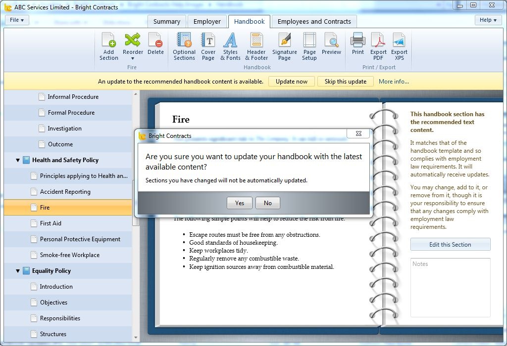Click the page icon beside Outcome
507x346 pixels.
point(42,144)
